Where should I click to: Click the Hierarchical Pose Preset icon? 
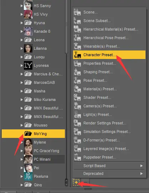77,38
